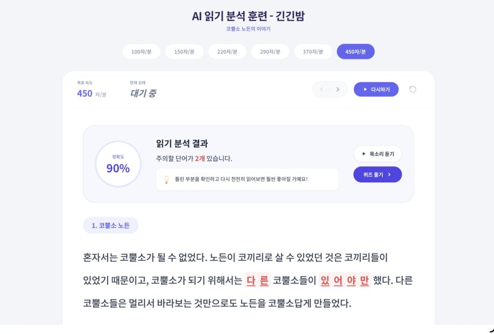Click the highlighted wrong word 다른
The image size is (494, 334).
coord(258,280)
